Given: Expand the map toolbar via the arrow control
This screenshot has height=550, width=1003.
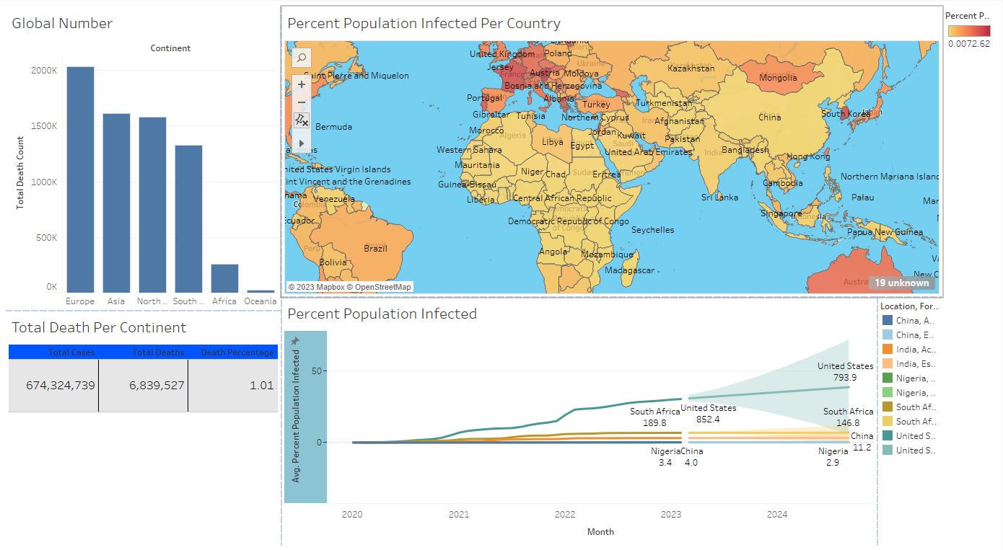Looking at the screenshot, I should tap(301, 142).
